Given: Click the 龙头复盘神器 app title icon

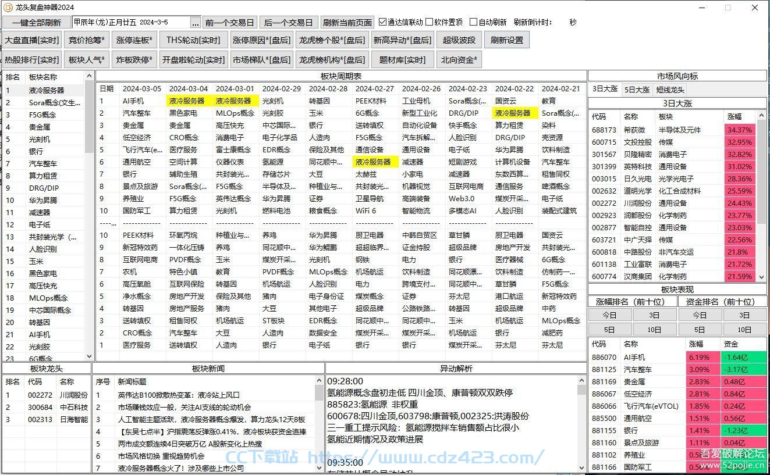Looking at the screenshot, I should pos(8,7).
